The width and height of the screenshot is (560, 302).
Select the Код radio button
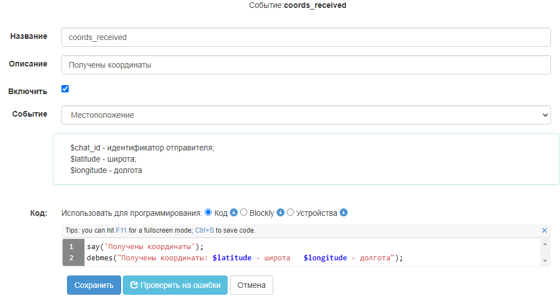[208, 212]
